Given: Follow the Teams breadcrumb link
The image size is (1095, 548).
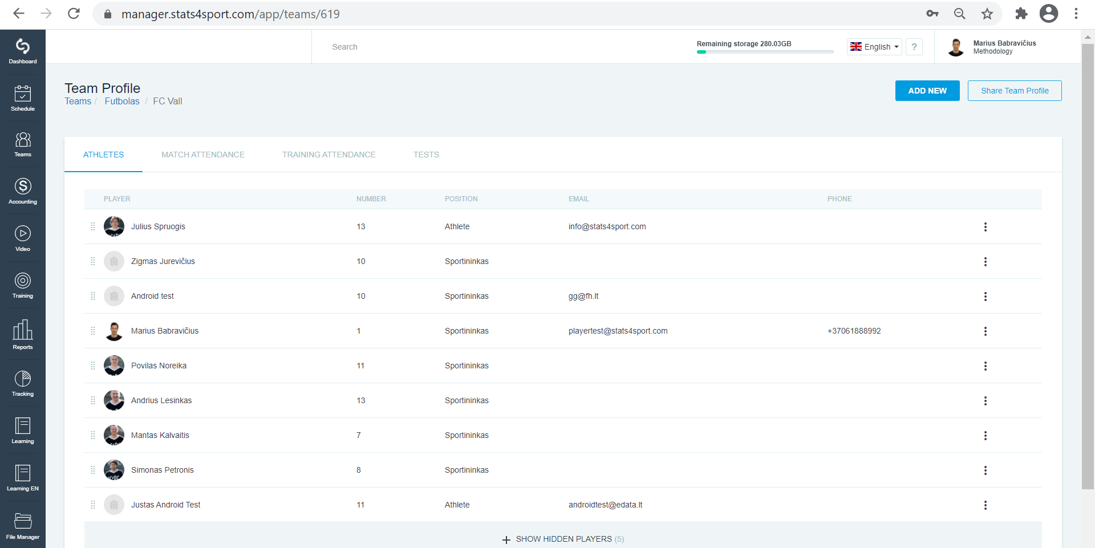Looking at the screenshot, I should pos(78,101).
